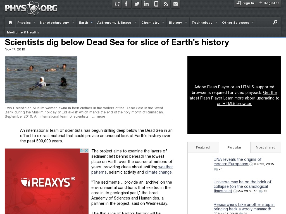Expand the Nanotechnology menu arrow
The image size is (286, 214).
(73, 22)
